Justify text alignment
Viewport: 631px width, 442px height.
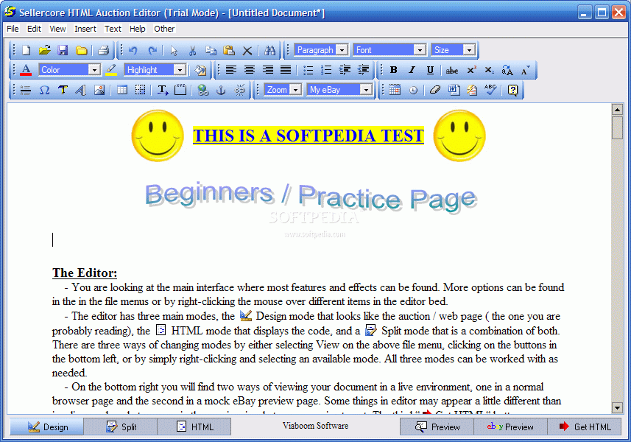click(x=286, y=70)
